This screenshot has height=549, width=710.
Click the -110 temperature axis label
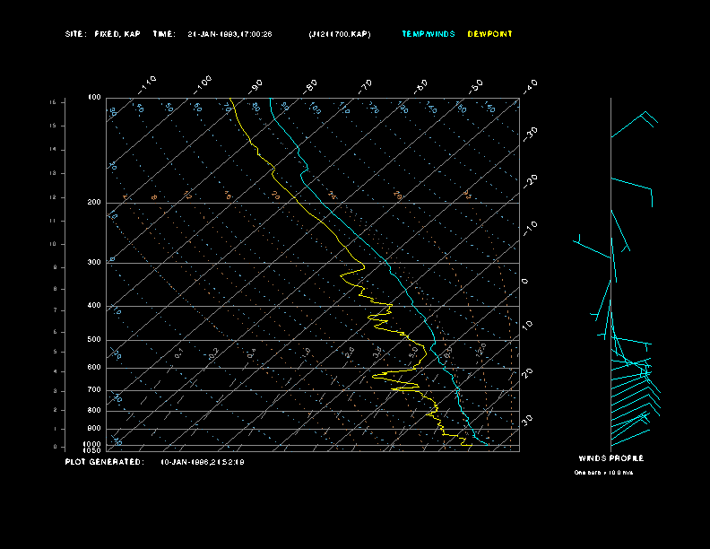(147, 84)
